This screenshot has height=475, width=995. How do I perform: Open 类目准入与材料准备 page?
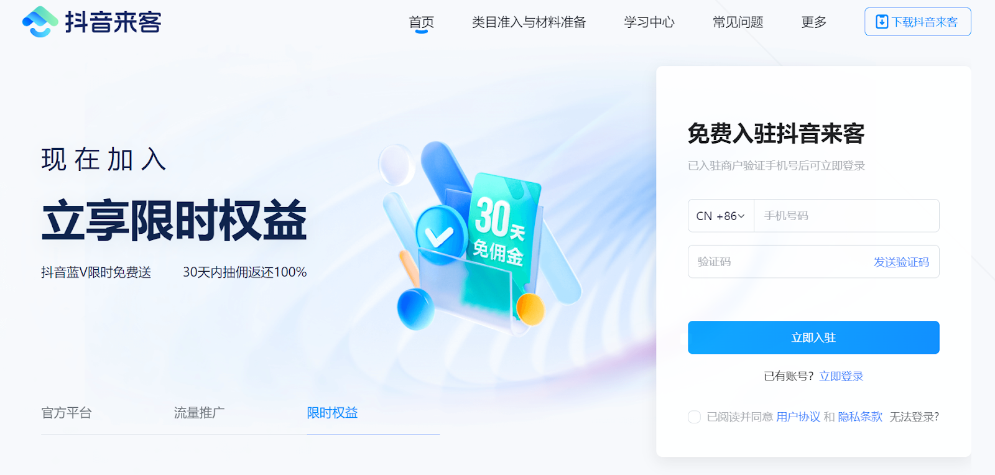click(529, 22)
